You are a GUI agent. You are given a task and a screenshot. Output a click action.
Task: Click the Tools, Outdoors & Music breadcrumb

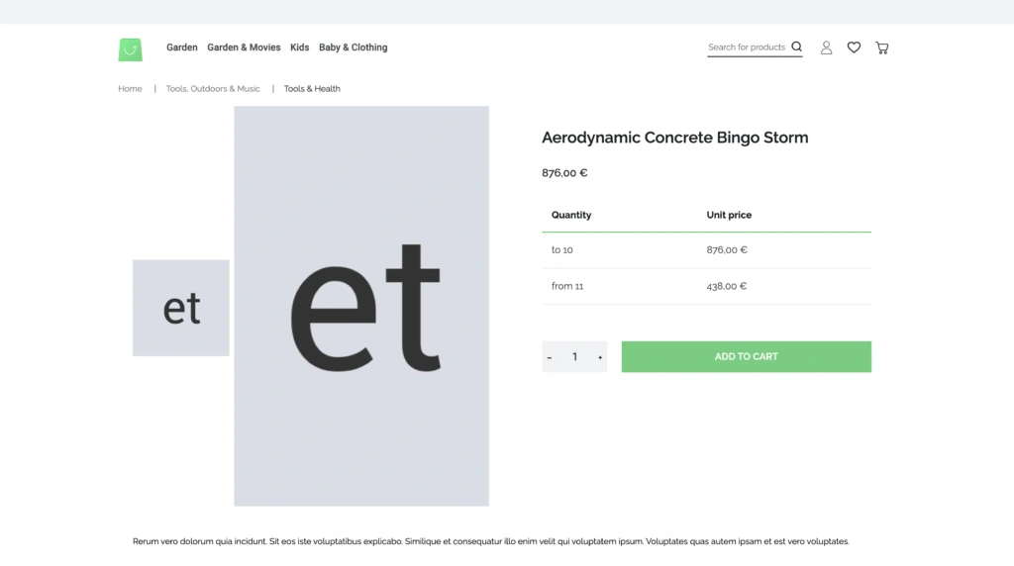(213, 89)
